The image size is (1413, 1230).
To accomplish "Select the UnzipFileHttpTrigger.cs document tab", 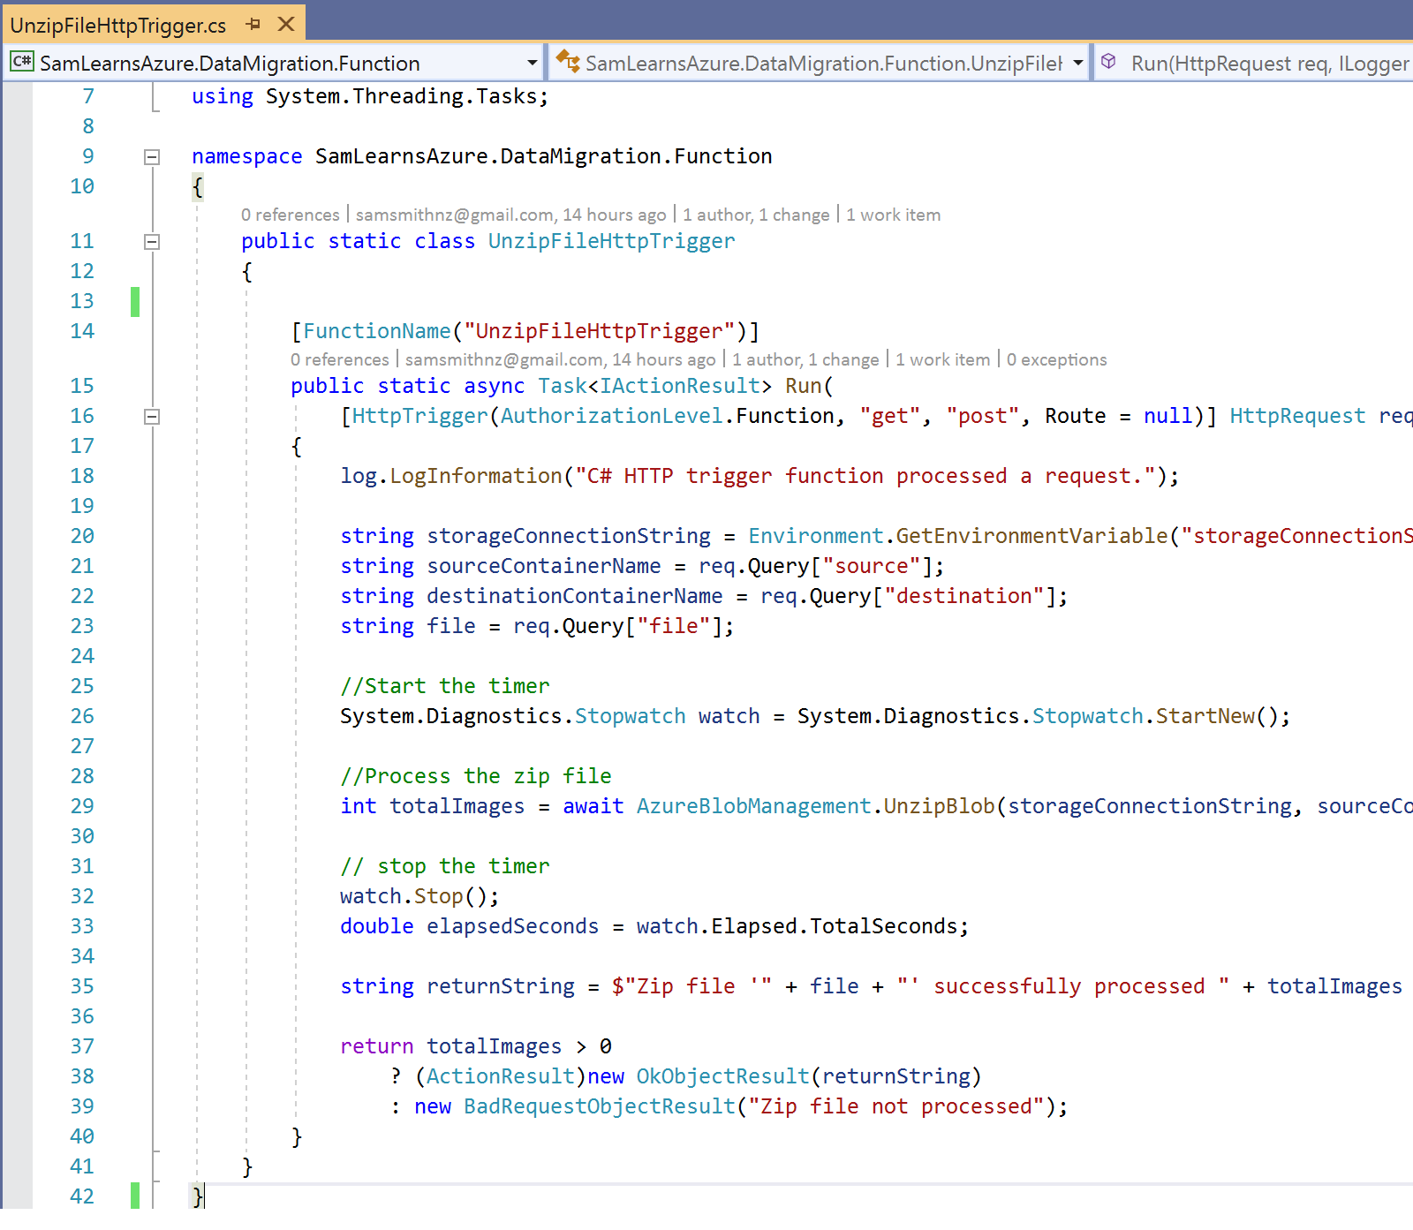I will (x=118, y=26).
